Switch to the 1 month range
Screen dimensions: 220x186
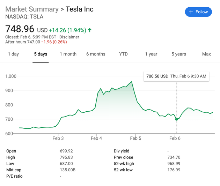68,54
